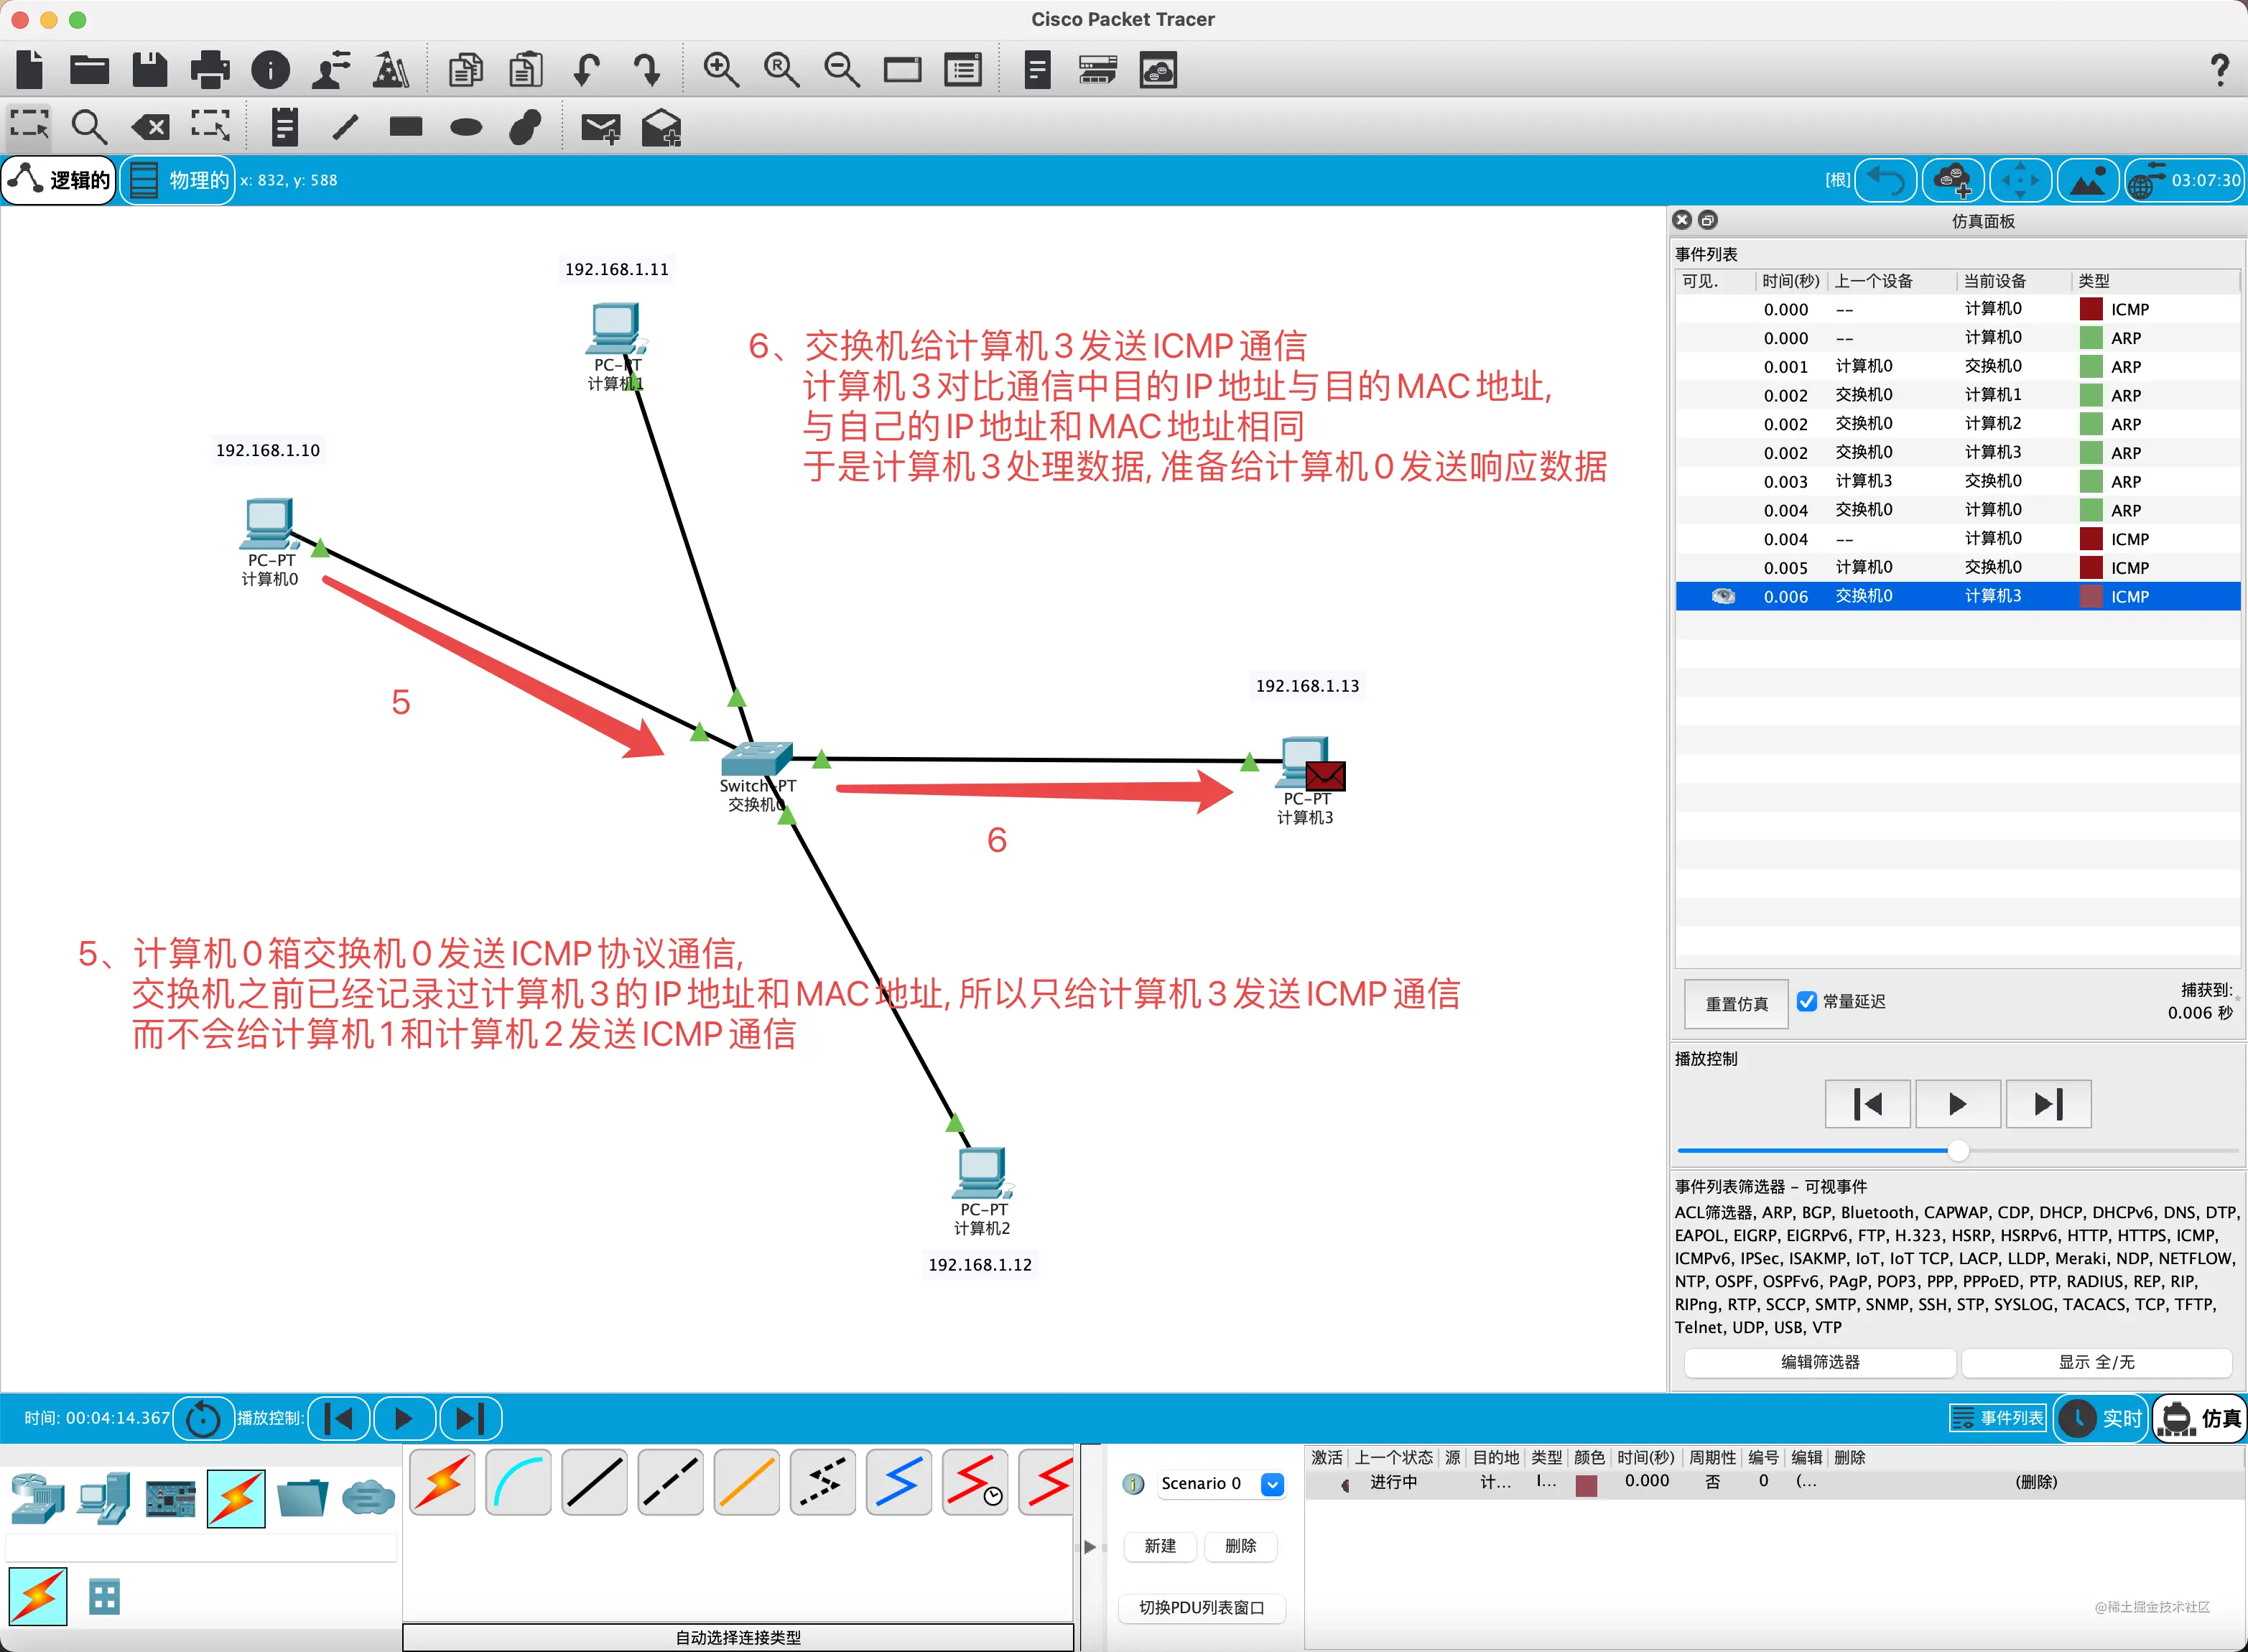Image resolution: width=2248 pixels, height=1652 pixels.
Task: Play simulation in the simulation panel
Action: coord(1957,1104)
